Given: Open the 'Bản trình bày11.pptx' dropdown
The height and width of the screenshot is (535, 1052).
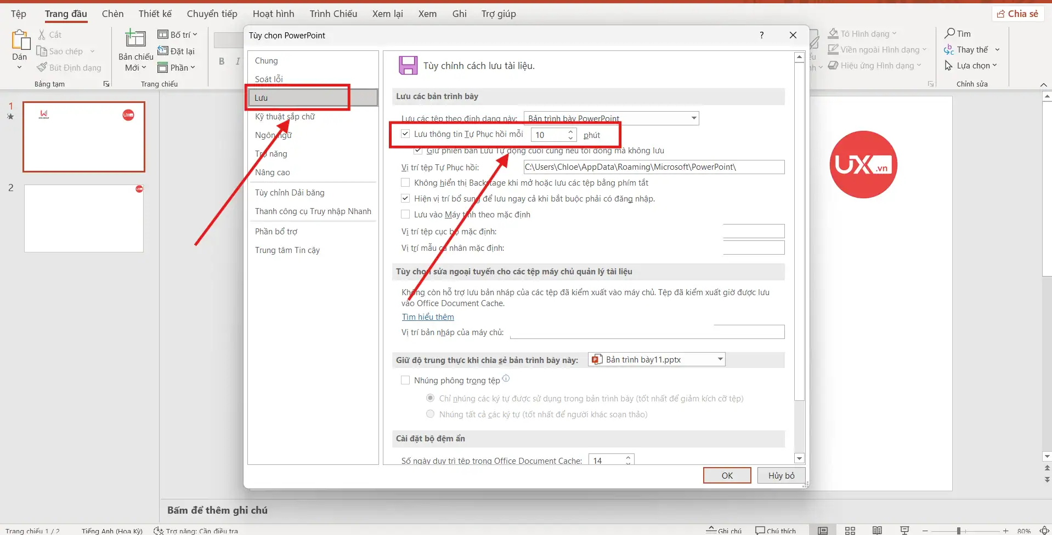Looking at the screenshot, I should click(719, 359).
